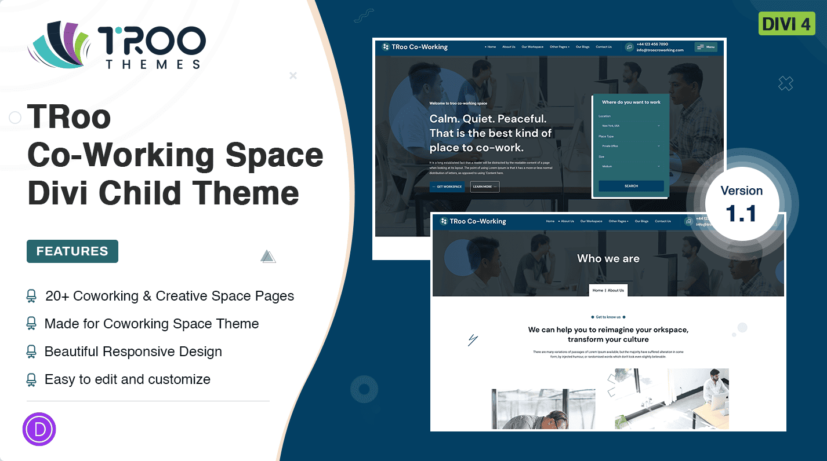Open the Place Type dropdown showing Private Office
The image size is (827, 461).
click(631, 146)
